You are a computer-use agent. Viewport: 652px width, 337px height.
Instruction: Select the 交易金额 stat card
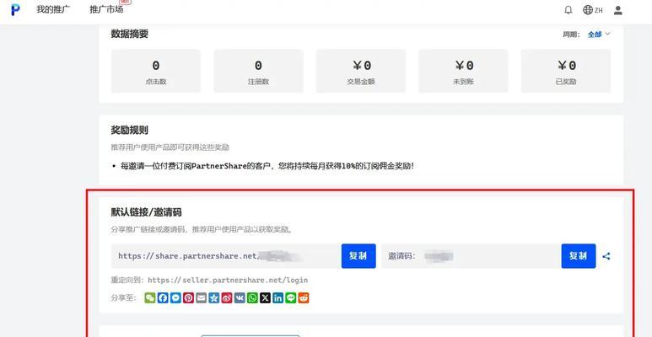(361, 71)
